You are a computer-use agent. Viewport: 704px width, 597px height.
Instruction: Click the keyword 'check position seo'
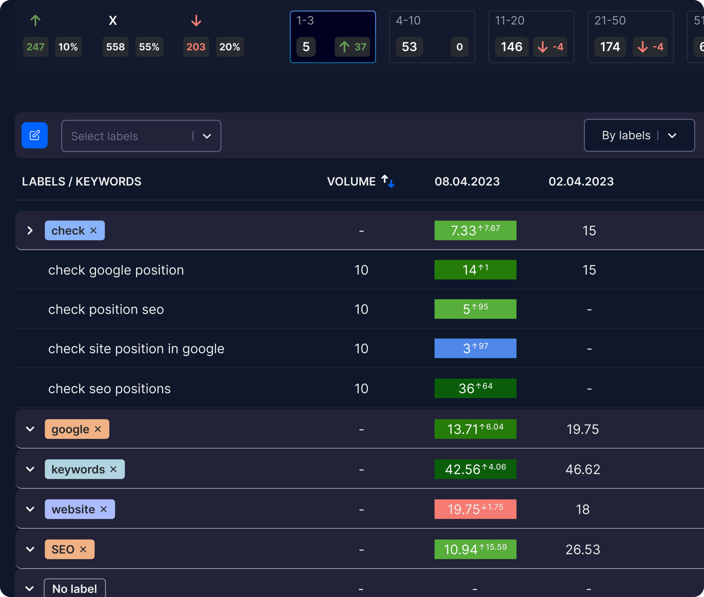point(106,309)
